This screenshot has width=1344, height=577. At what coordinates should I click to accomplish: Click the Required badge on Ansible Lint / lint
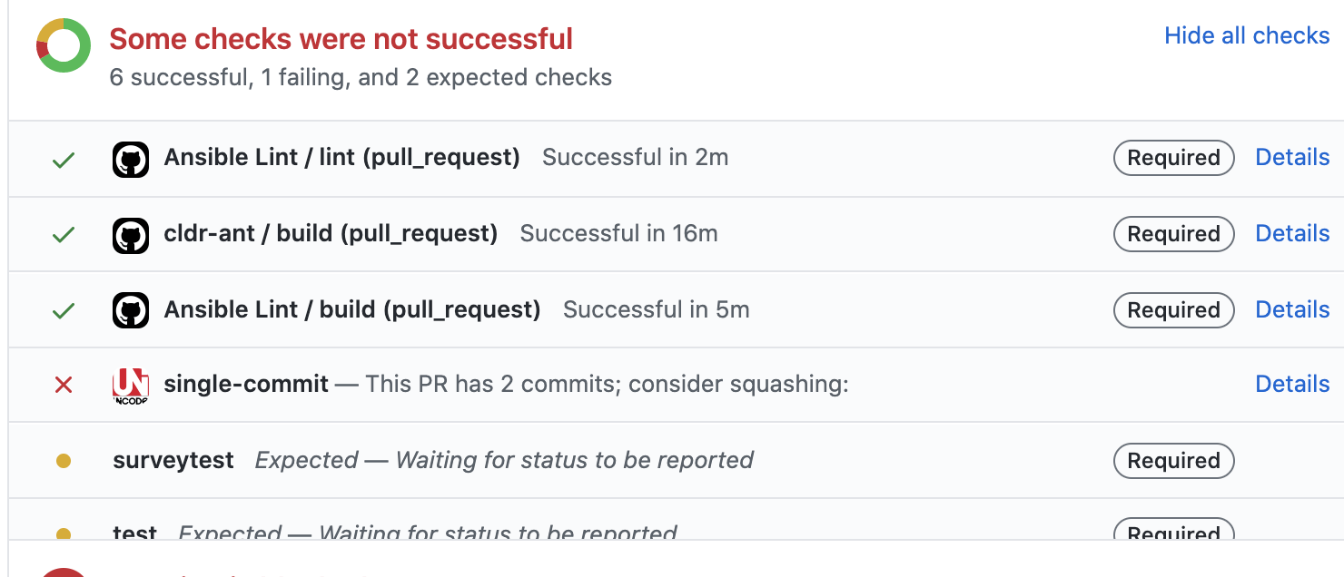pos(1173,157)
